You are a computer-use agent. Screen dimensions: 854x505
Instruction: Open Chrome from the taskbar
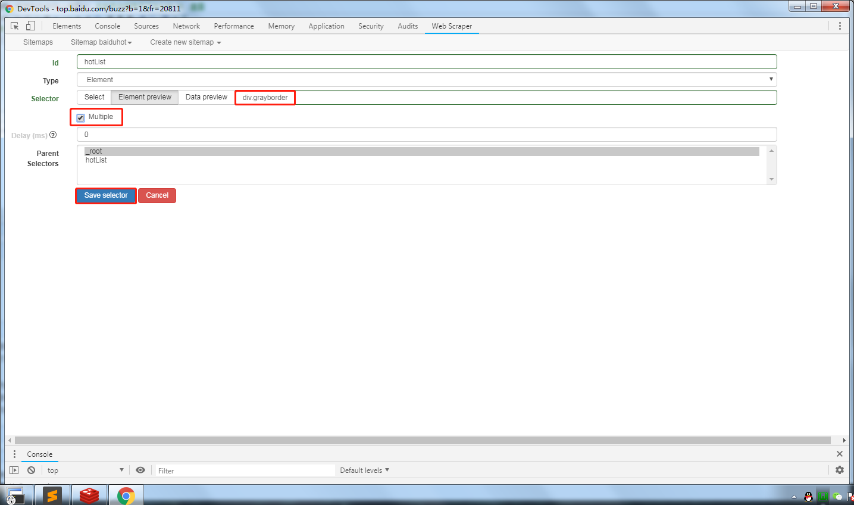126,495
